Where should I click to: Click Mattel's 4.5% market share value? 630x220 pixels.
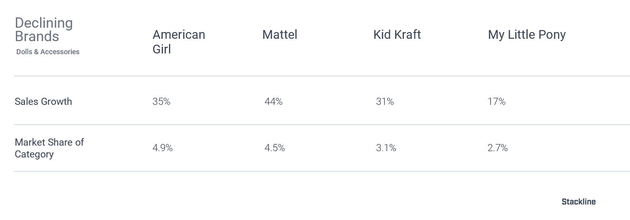(275, 148)
